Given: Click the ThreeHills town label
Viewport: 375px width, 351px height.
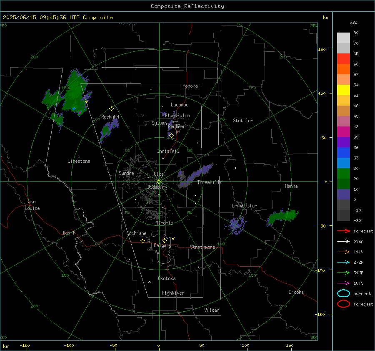Looking at the screenshot, I should pos(210,182).
